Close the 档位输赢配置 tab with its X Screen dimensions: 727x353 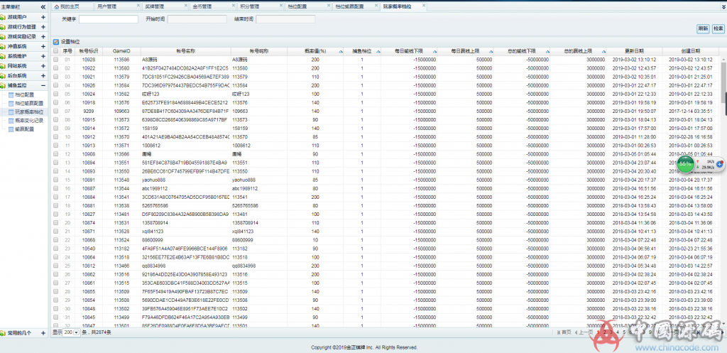pyautogui.click(x=376, y=6)
